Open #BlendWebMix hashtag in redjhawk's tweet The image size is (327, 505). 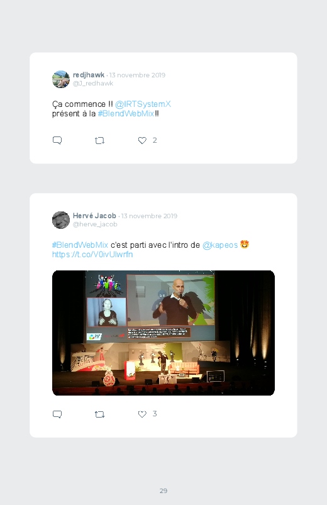point(126,113)
